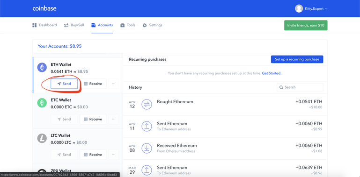Expand the Kitty.Expert account dropdown arrow
This screenshot has height=177, width=360.
pyautogui.click(x=326, y=9)
